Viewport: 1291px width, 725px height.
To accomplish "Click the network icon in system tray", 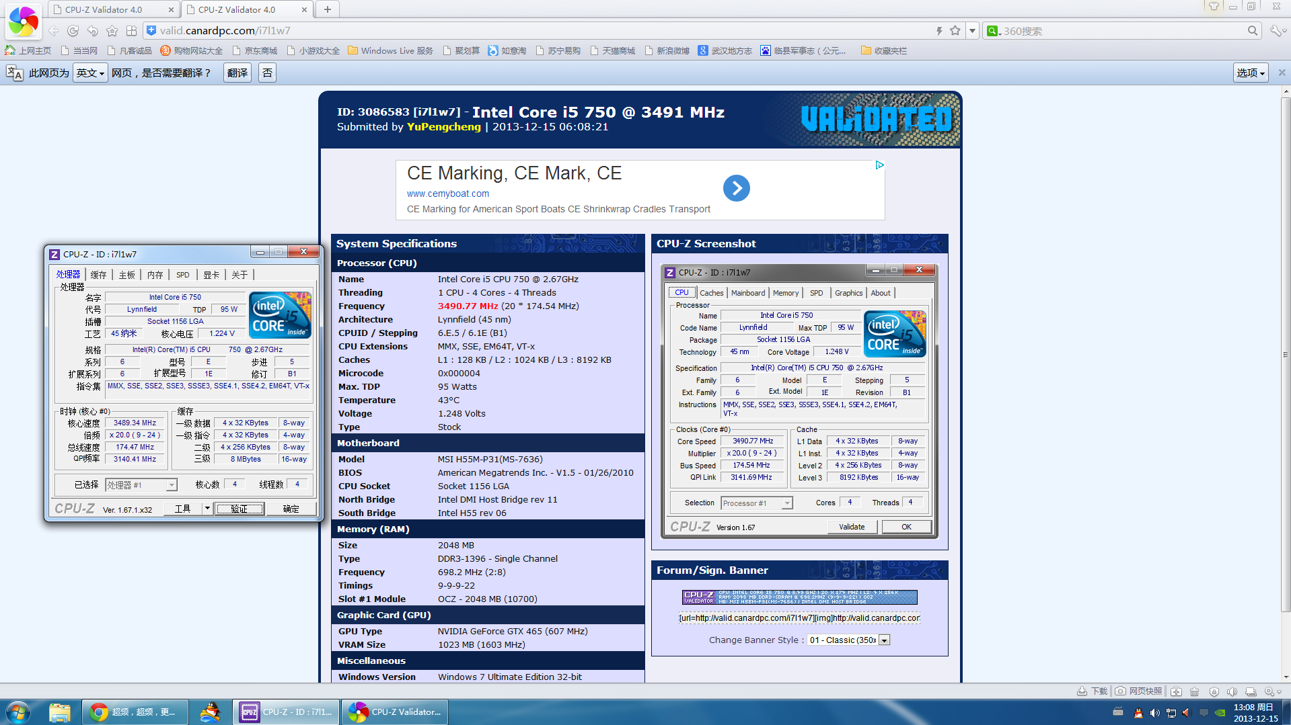I will (1171, 713).
